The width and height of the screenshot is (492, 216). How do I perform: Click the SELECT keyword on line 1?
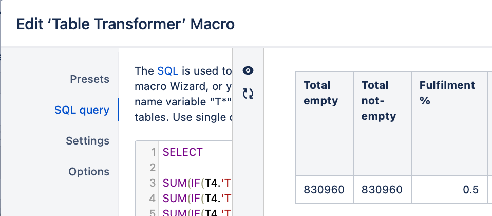(183, 153)
